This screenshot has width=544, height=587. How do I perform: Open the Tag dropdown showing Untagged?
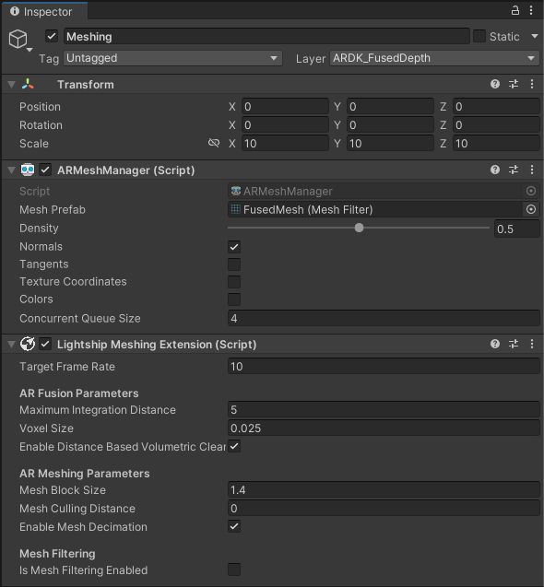tap(172, 58)
